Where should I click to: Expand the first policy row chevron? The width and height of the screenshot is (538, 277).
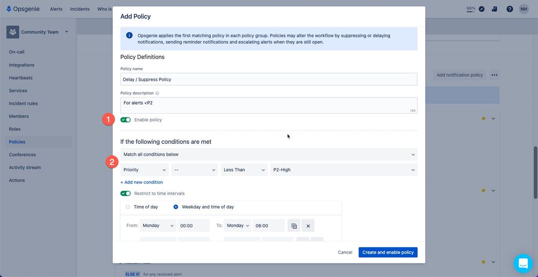point(493,119)
